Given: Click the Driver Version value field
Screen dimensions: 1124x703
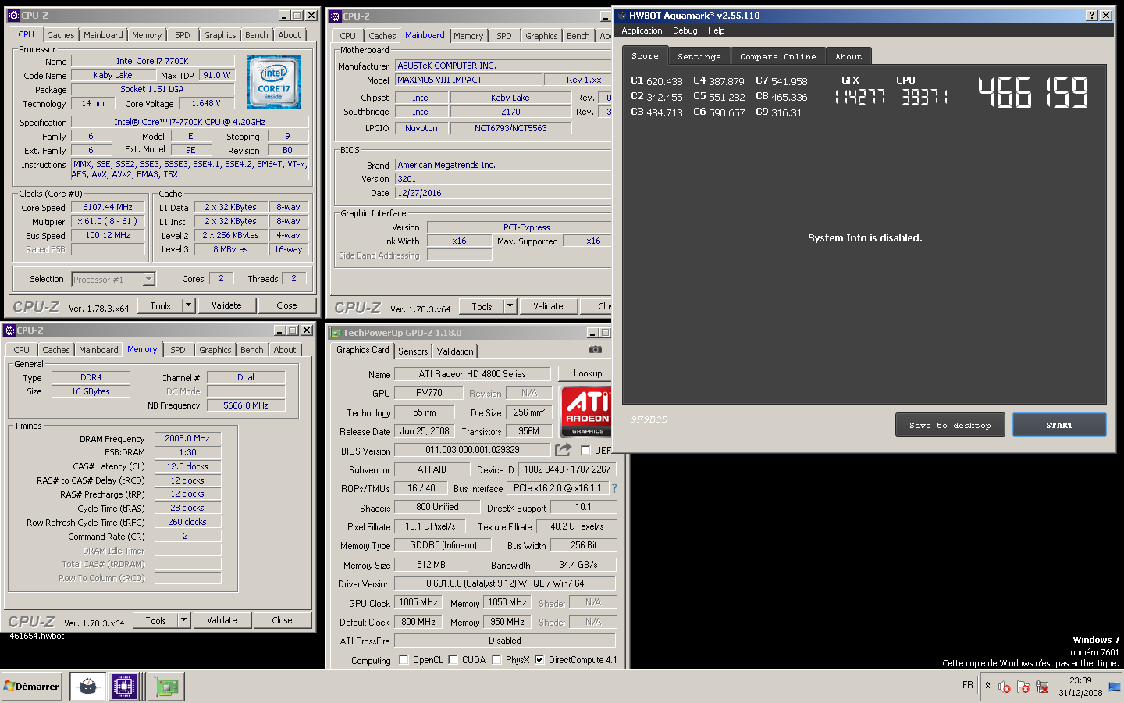Looking at the screenshot, I should click(x=505, y=583).
